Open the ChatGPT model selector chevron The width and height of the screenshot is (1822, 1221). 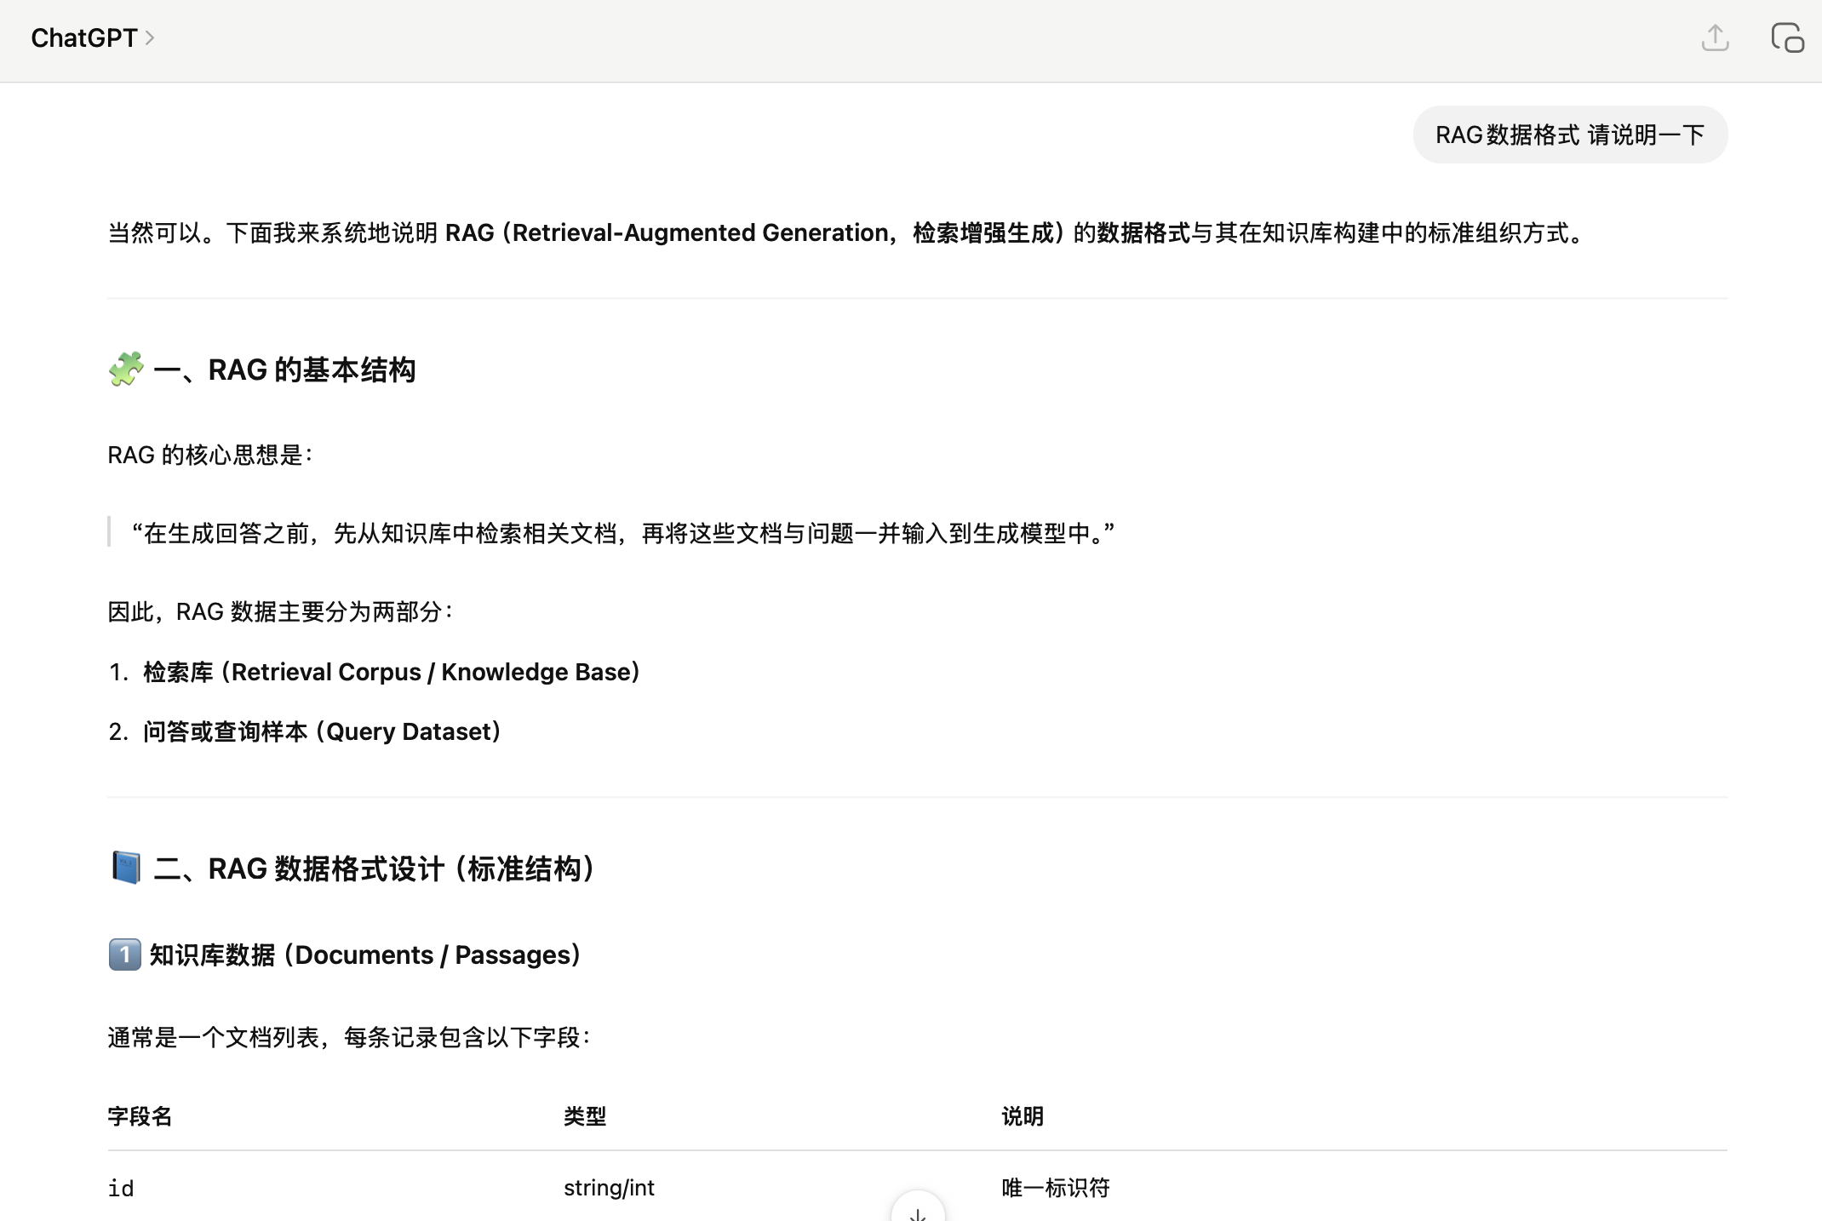tap(150, 38)
